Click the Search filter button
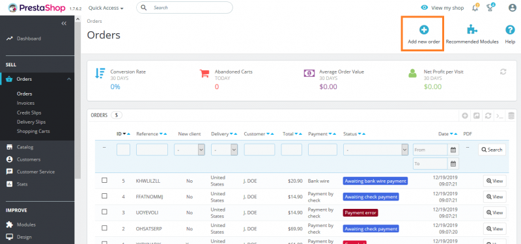 tap(492, 150)
